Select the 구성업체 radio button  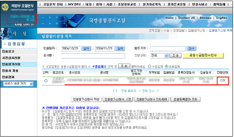[x=150, y=66]
